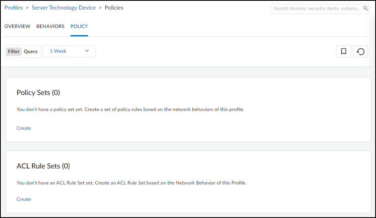The width and height of the screenshot is (376, 218).
Task: Switch to Query mode
Action: pos(31,52)
